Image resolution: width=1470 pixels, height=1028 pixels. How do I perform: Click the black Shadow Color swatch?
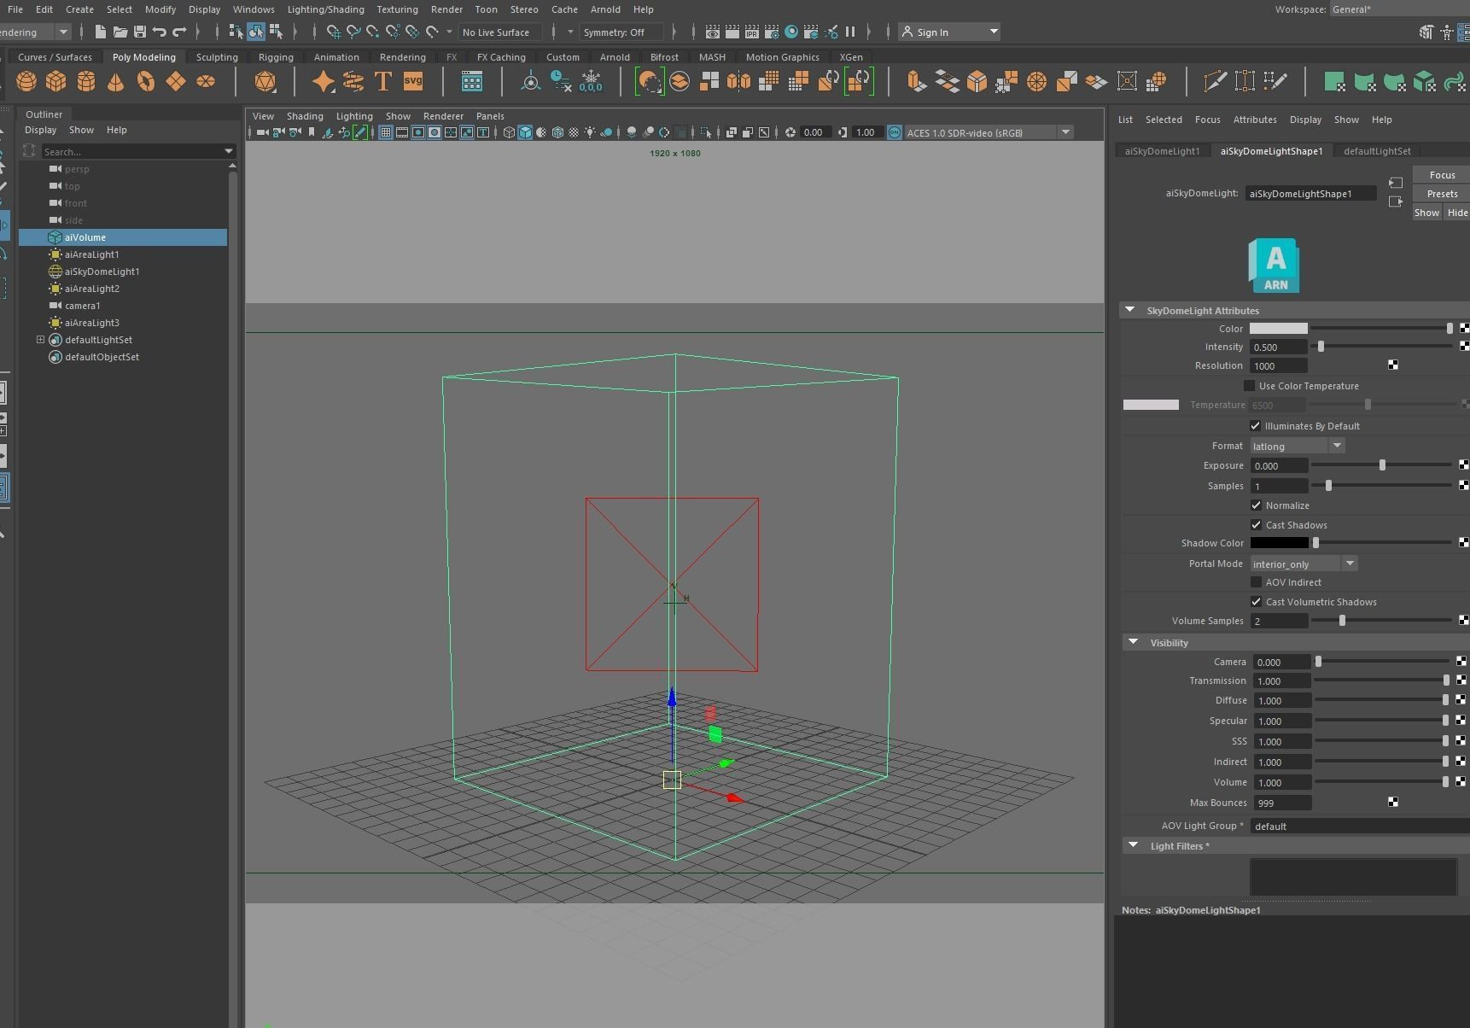pos(1280,543)
